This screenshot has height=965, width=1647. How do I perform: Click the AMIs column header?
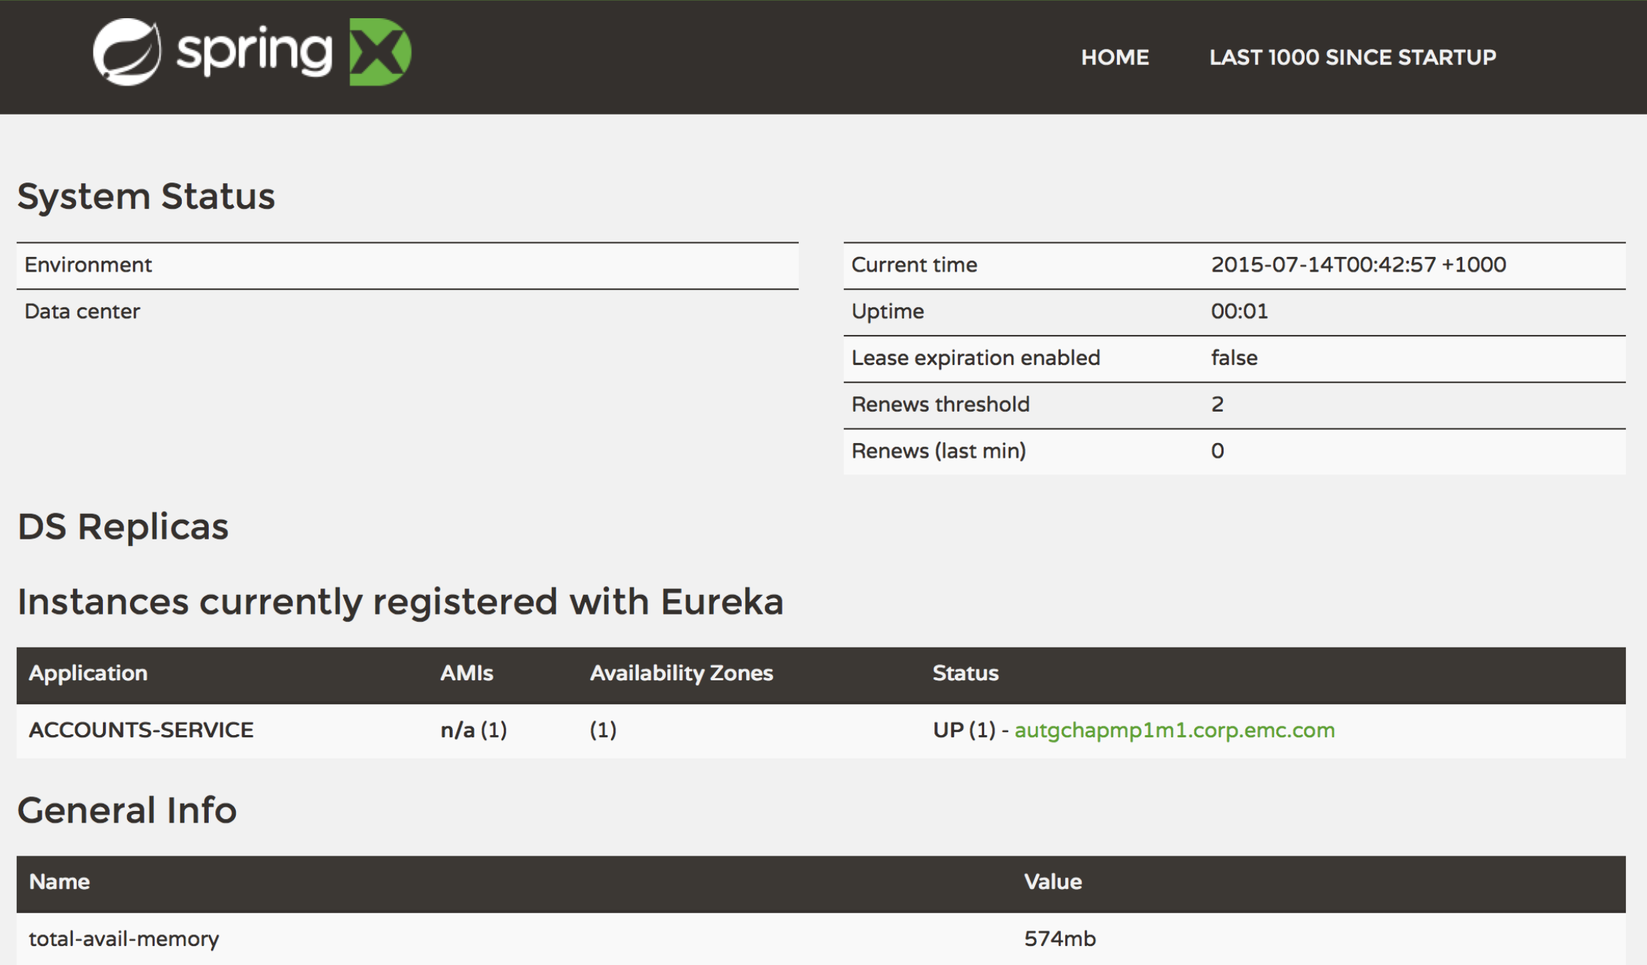tap(467, 674)
